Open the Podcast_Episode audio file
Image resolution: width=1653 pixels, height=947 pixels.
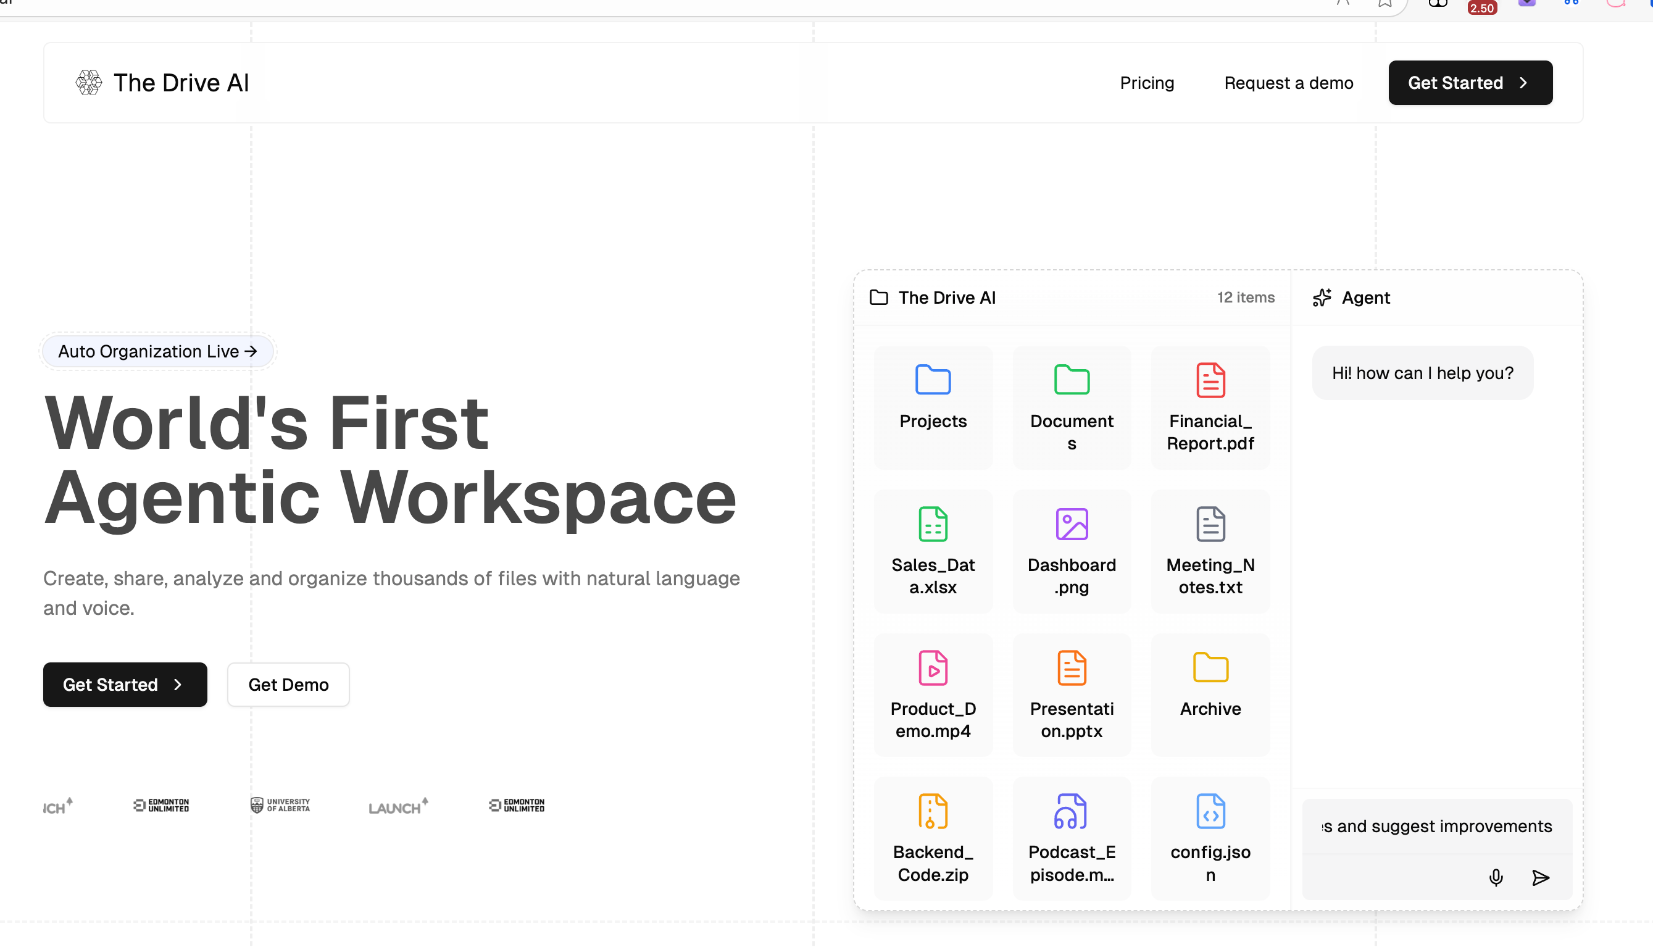(x=1071, y=811)
